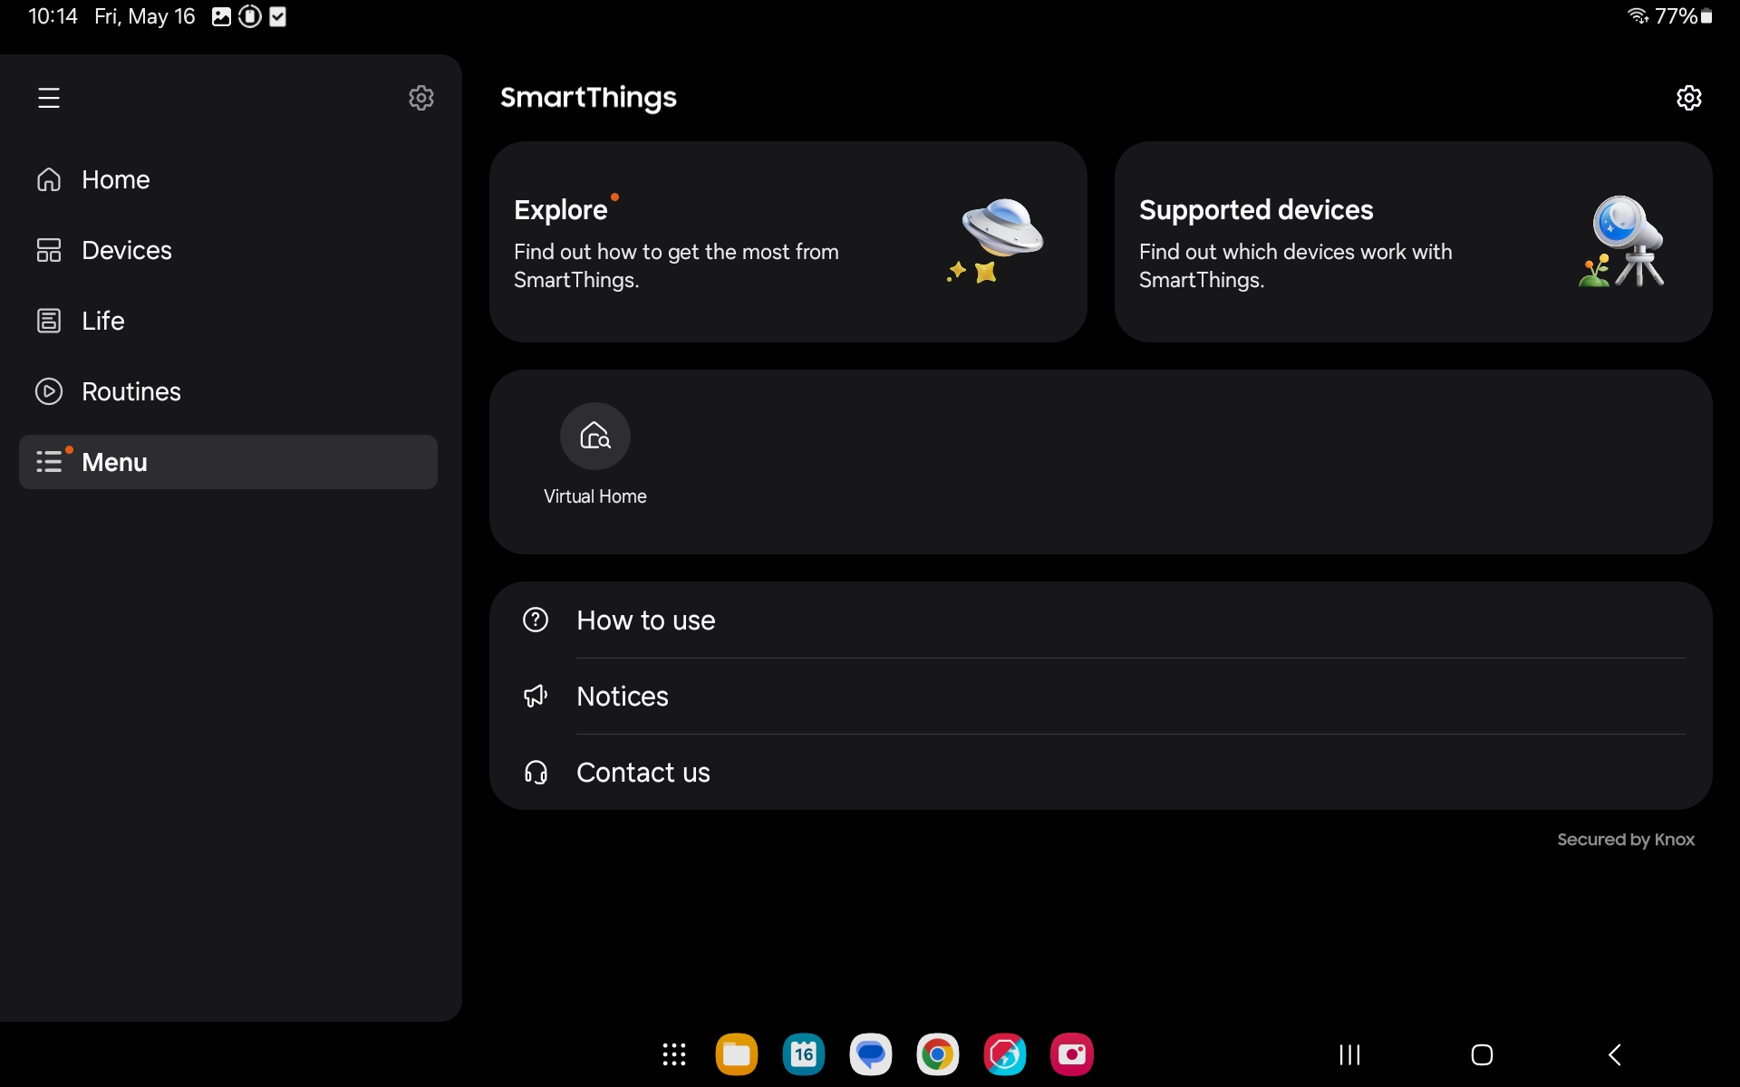
Task: Open app drawer grid icon
Action: pyautogui.click(x=673, y=1054)
